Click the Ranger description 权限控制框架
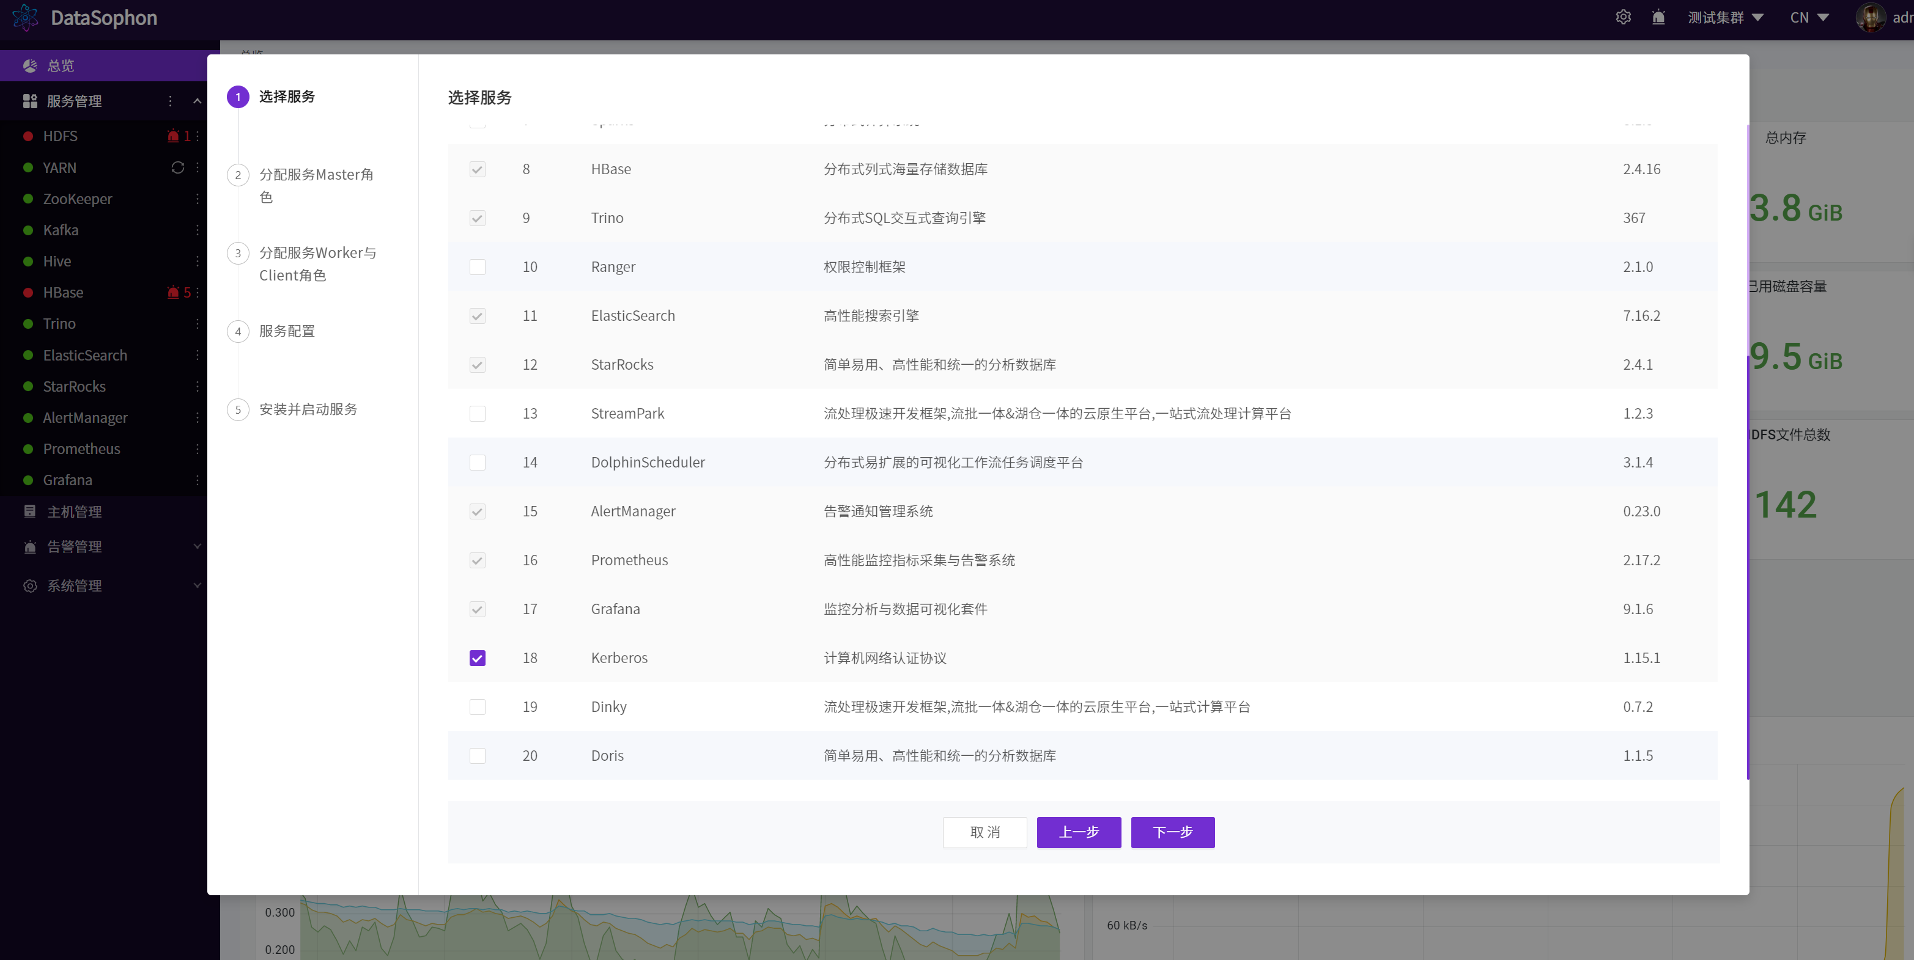1914x960 pixels. (864, 266)
